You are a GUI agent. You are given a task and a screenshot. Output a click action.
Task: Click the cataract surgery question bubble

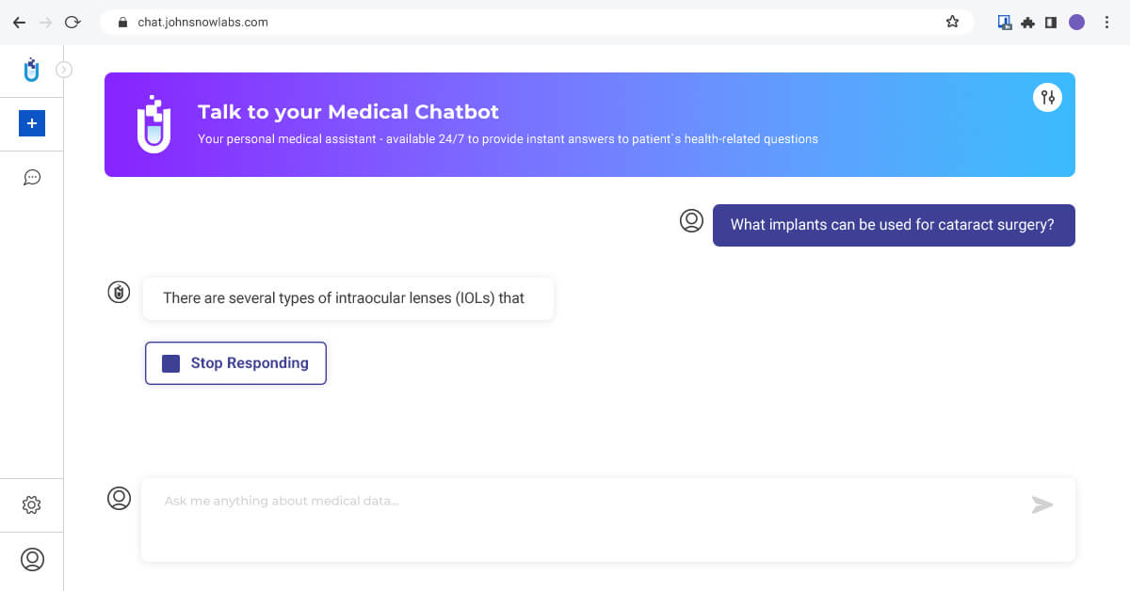(x=893, y=226)
